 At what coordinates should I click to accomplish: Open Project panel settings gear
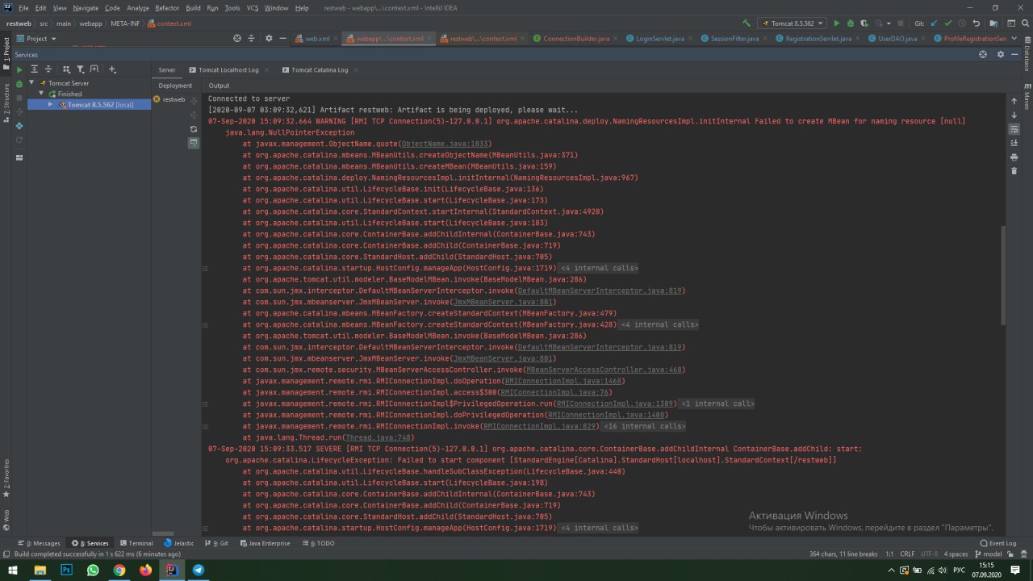[269, 38]
